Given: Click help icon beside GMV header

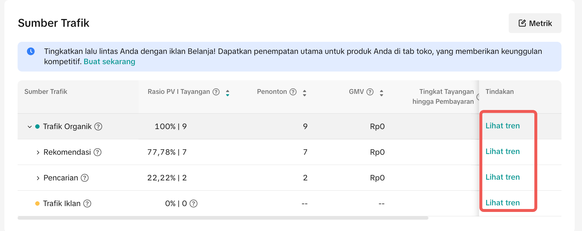Looking at the screenshot, I should [370, 92].
